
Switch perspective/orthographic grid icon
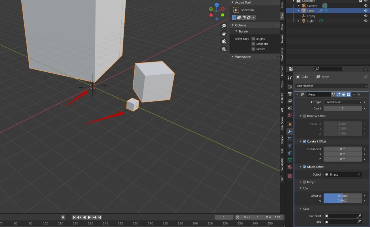[224, 49]
